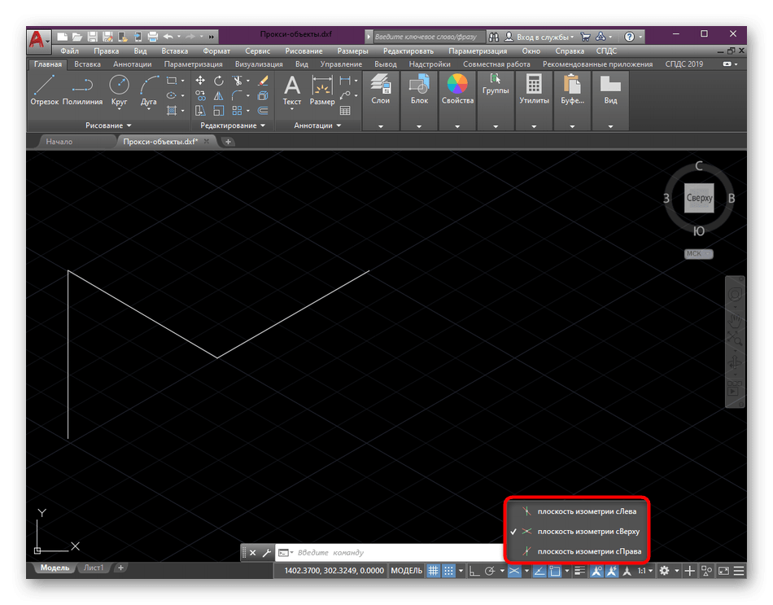Expand the Редактирование panel

(233, 125)
